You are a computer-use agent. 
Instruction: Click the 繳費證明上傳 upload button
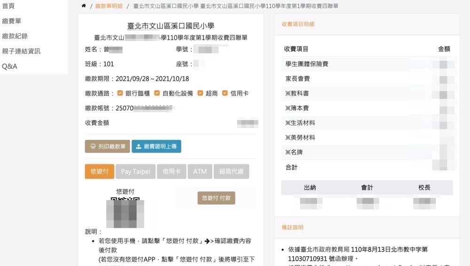click(x=156, y=146)
